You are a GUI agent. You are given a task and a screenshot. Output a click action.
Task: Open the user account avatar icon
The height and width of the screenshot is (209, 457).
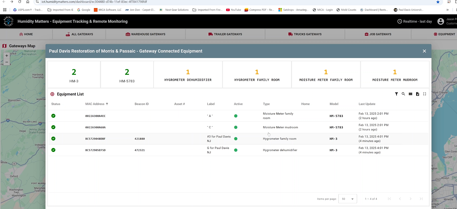point(441,21)
